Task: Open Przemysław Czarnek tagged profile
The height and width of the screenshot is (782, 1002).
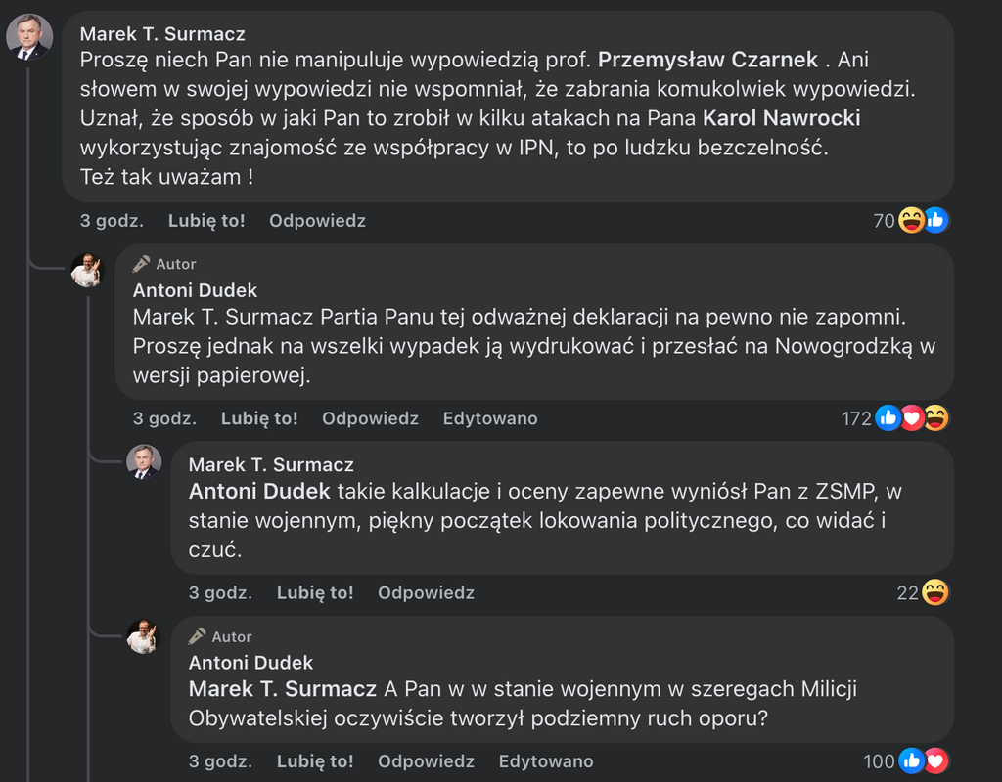Action: pos(707,60)
